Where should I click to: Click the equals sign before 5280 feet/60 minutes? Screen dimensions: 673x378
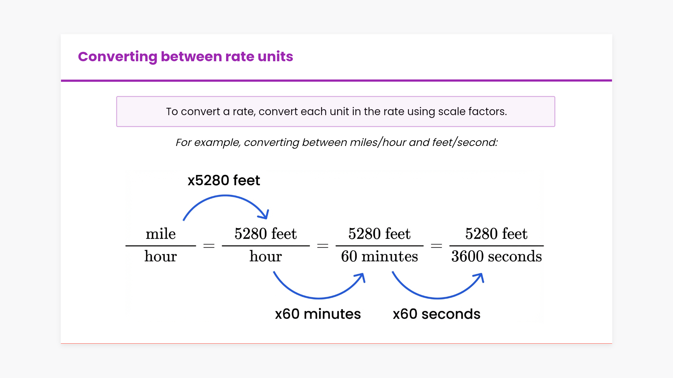tap(322, 246)
